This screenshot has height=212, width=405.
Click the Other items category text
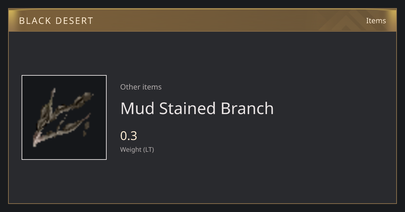click(x=141, y=87)
